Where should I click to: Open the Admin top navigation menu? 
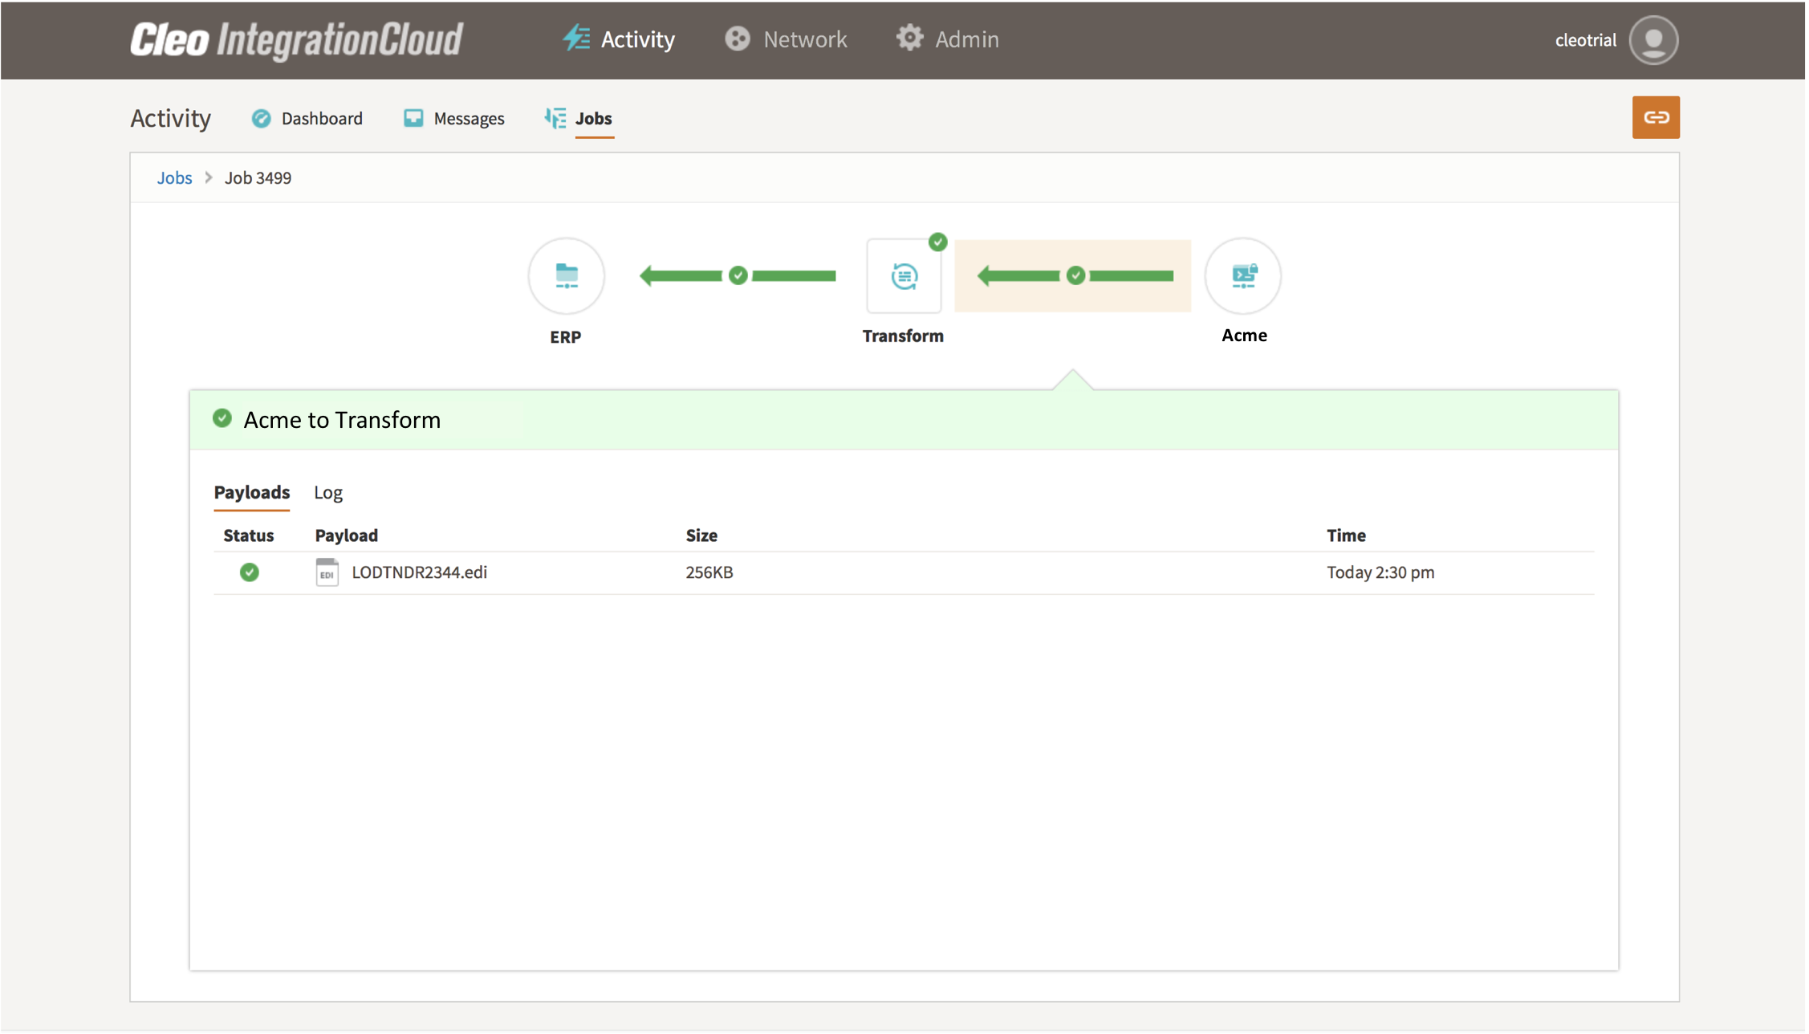pyautogui.click(x=947, y=39)
